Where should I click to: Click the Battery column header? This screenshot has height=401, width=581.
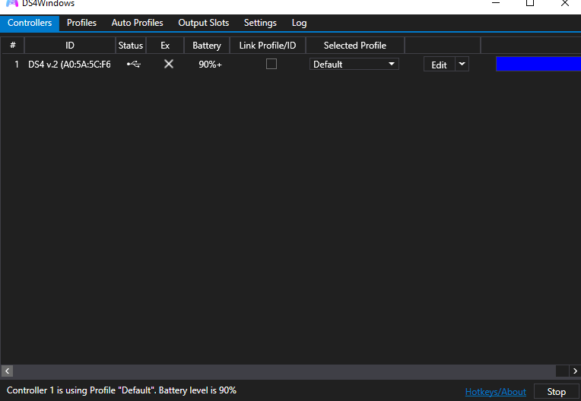pos(207,46)
